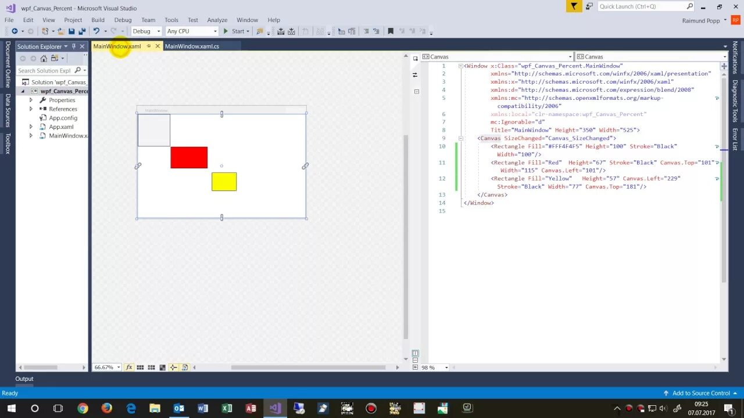Click the Open File toolbar icon
744x418 pixels.
60,31
